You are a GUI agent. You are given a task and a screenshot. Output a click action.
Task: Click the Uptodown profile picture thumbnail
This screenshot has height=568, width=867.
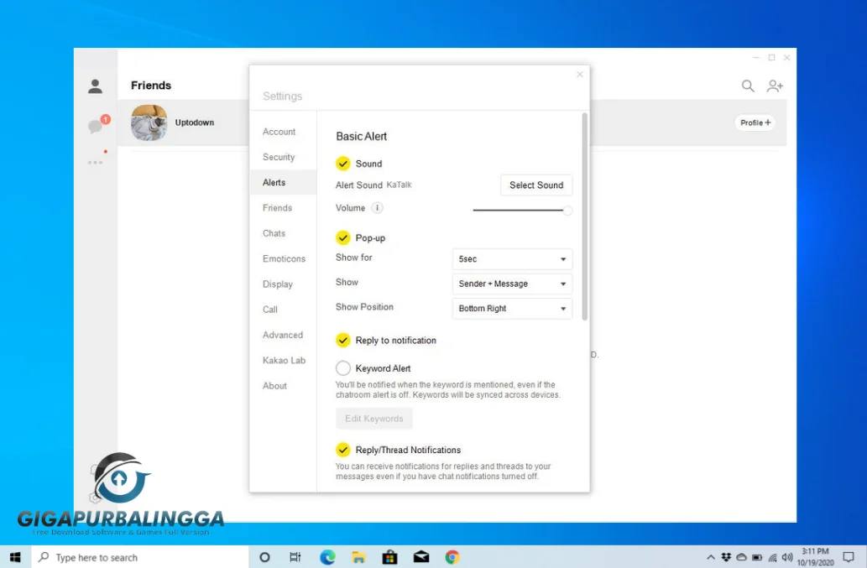pos(149,122)
